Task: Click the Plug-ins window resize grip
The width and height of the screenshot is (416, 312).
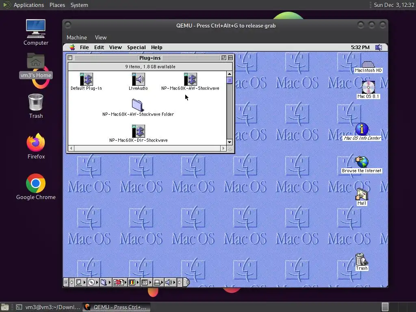Action: click(230, 149)
